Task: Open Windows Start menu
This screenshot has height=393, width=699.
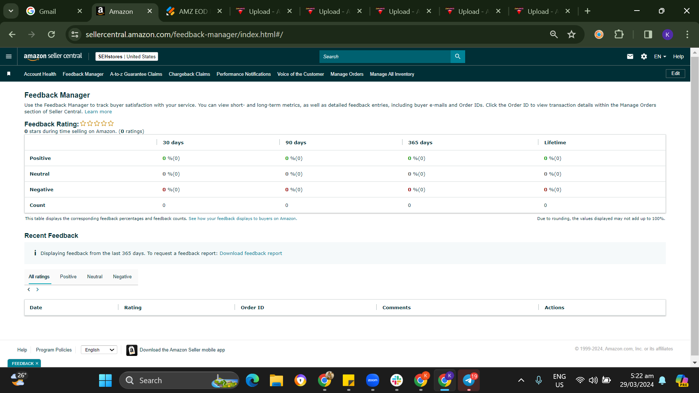Action: click(x=106, y=380)
